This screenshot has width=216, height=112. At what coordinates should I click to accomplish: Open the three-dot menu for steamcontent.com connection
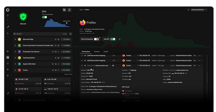click(x=199, y=66)
